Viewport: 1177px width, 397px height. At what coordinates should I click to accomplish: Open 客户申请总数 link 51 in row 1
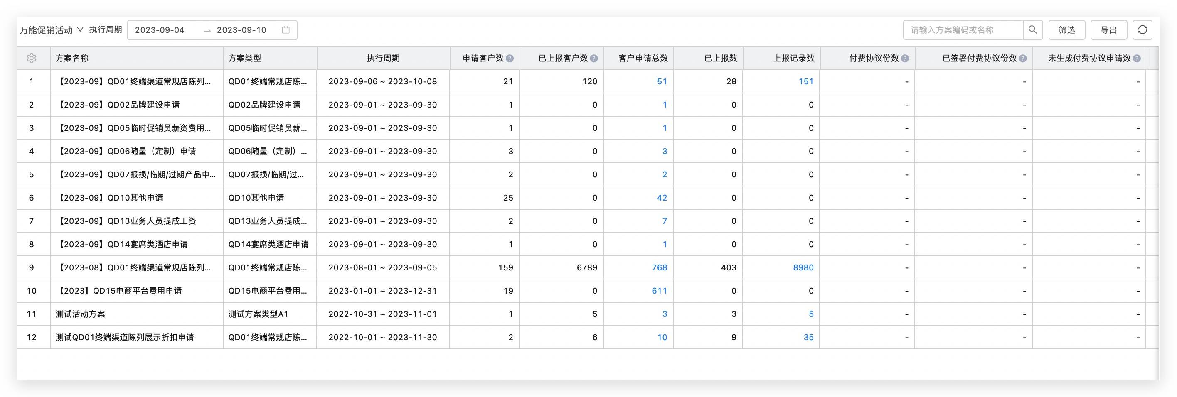(662, 81)
